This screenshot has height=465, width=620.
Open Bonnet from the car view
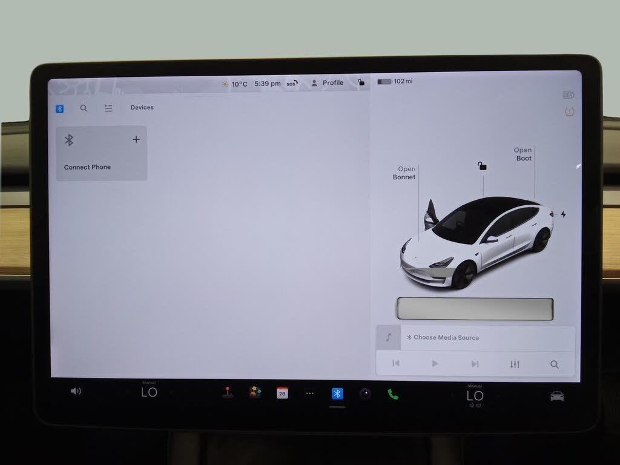tap(404, 173)
